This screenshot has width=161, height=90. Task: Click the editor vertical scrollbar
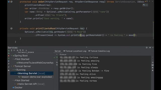coord(153,30)
